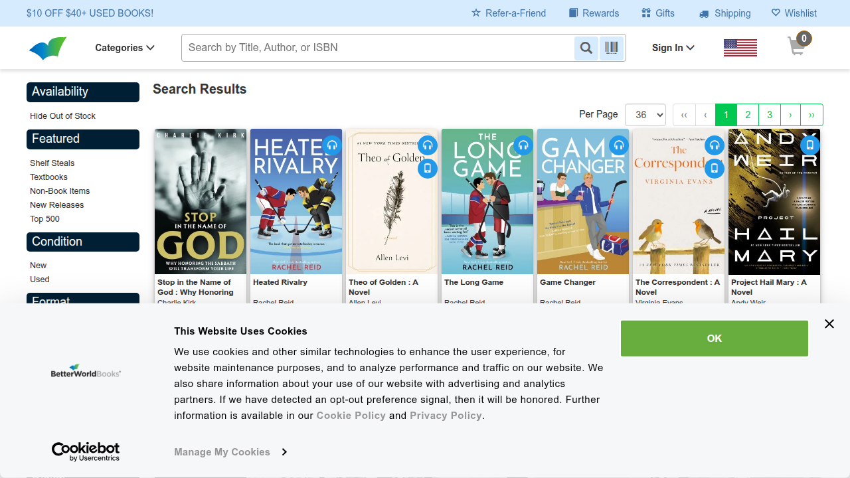The height and width of the screenshot is (478, 850).
Task: Filter by Used condition
Action: pos(39,279)
